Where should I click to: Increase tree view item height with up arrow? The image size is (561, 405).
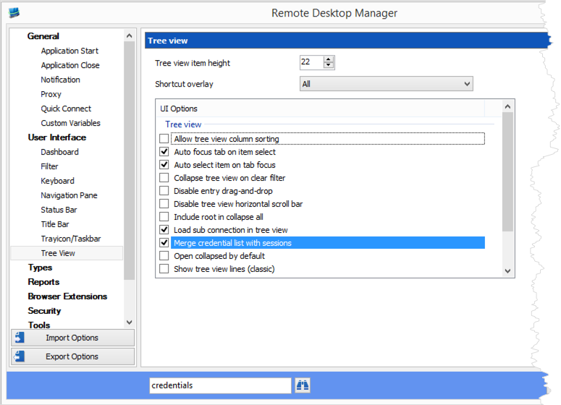click(329, 59)
